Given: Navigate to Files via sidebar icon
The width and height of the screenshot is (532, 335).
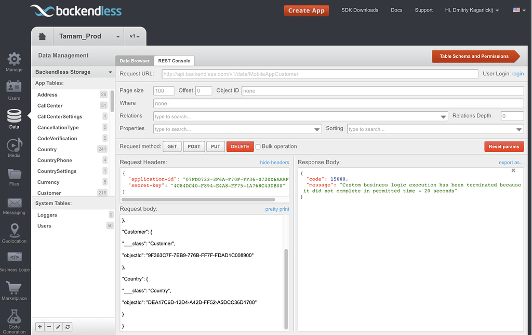Looking at the screenshot, I should tap(14, 177).
